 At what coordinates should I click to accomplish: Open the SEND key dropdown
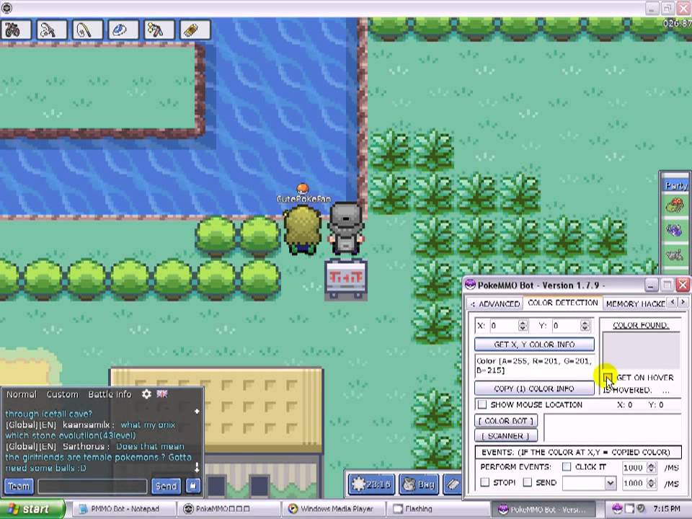610,483
